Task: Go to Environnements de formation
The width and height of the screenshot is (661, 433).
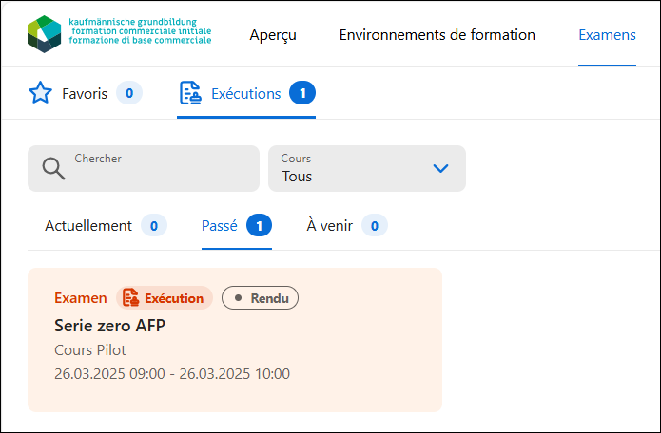Action: [x=437, y=35]
